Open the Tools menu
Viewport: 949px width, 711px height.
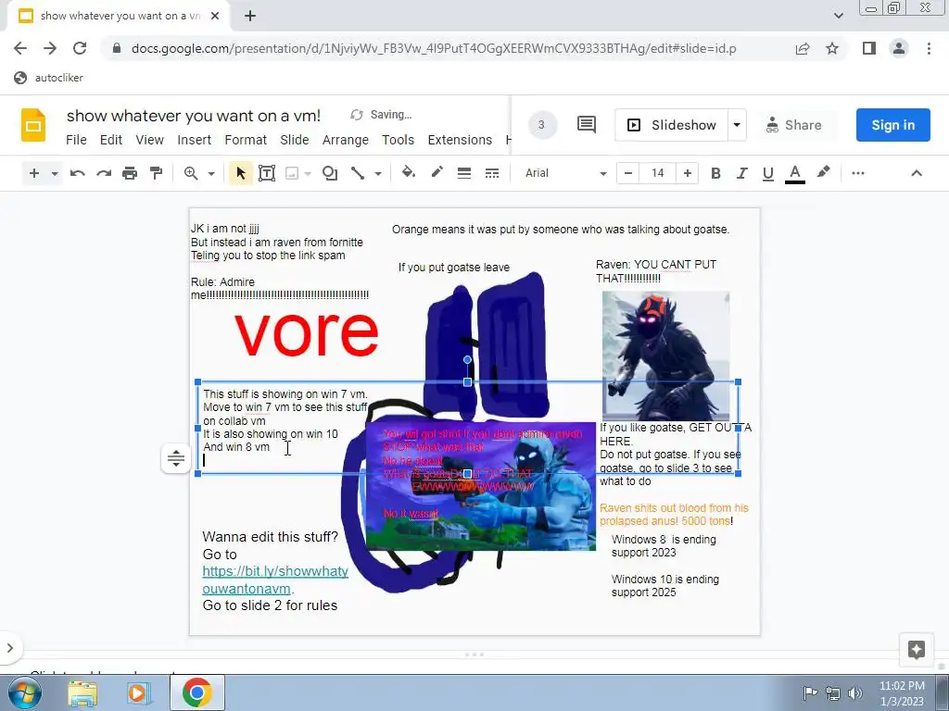(x=398, y=141)
